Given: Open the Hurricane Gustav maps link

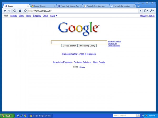Looking at the screenshot, I should tap(79, 54).
